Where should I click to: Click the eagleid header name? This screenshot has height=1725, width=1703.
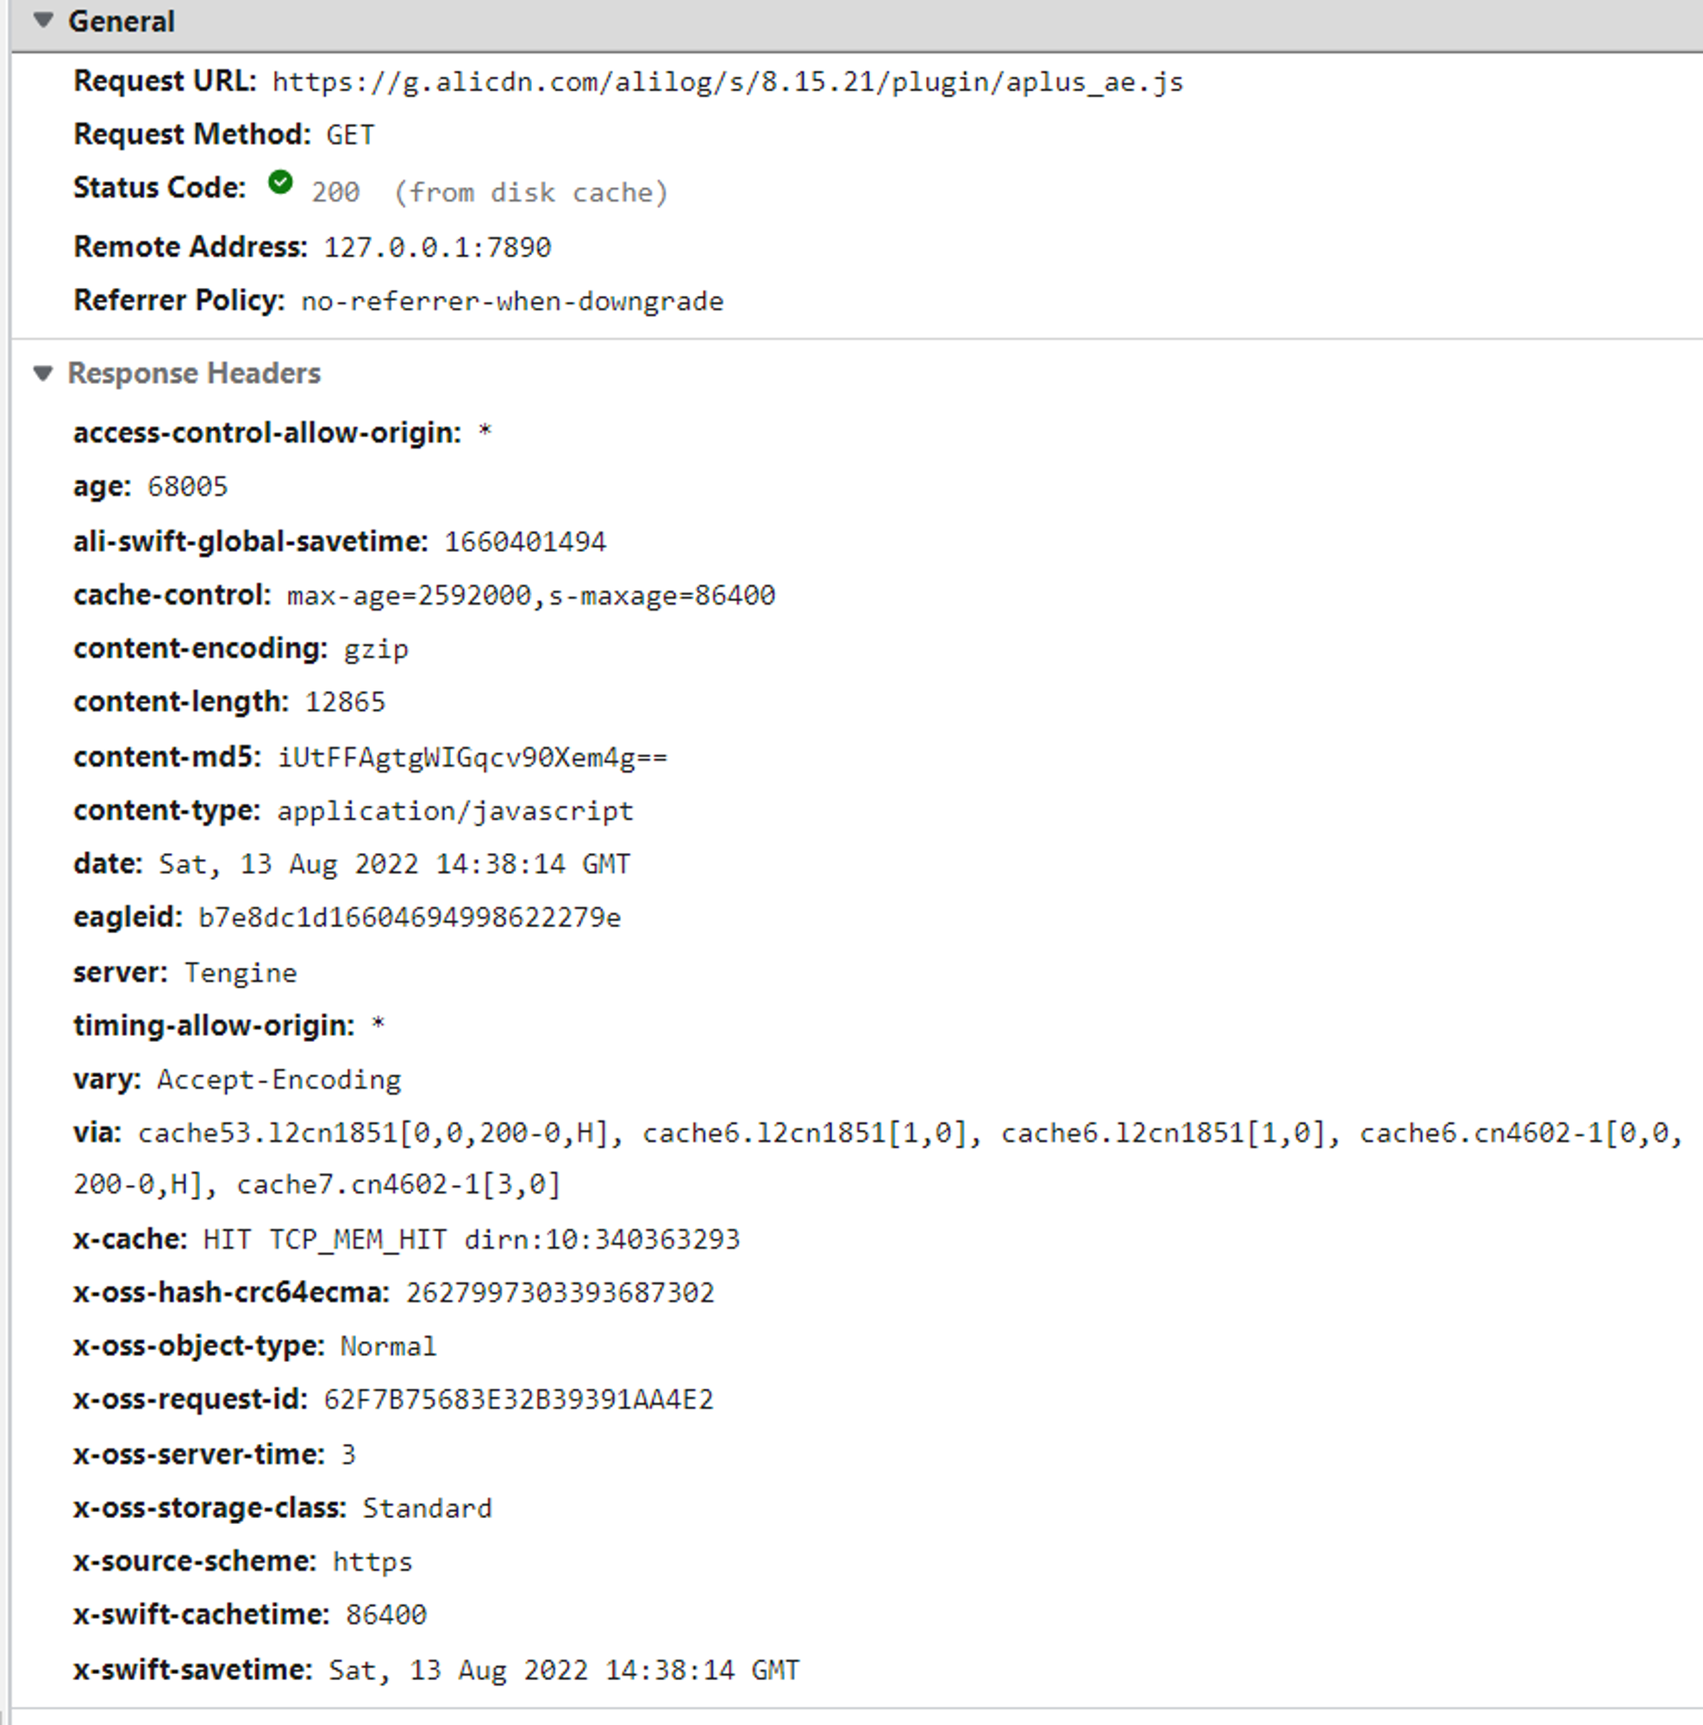[128, 918]
